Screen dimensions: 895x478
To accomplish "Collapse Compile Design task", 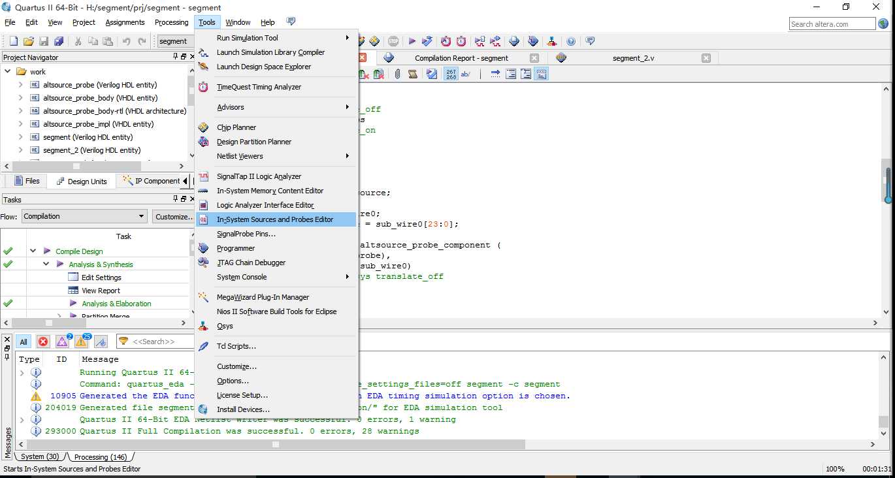I will pyautogui.click(x=33, y=251).
